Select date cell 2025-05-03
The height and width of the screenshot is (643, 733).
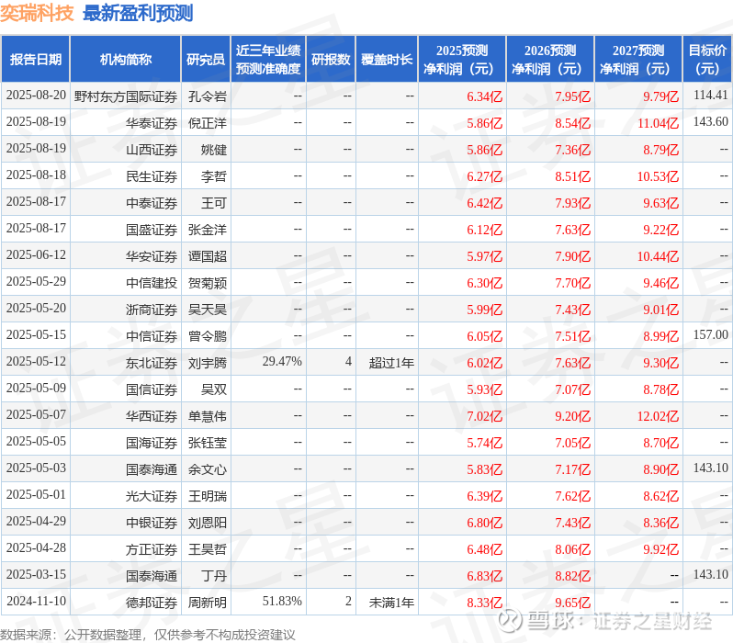(x=36, y=468)
